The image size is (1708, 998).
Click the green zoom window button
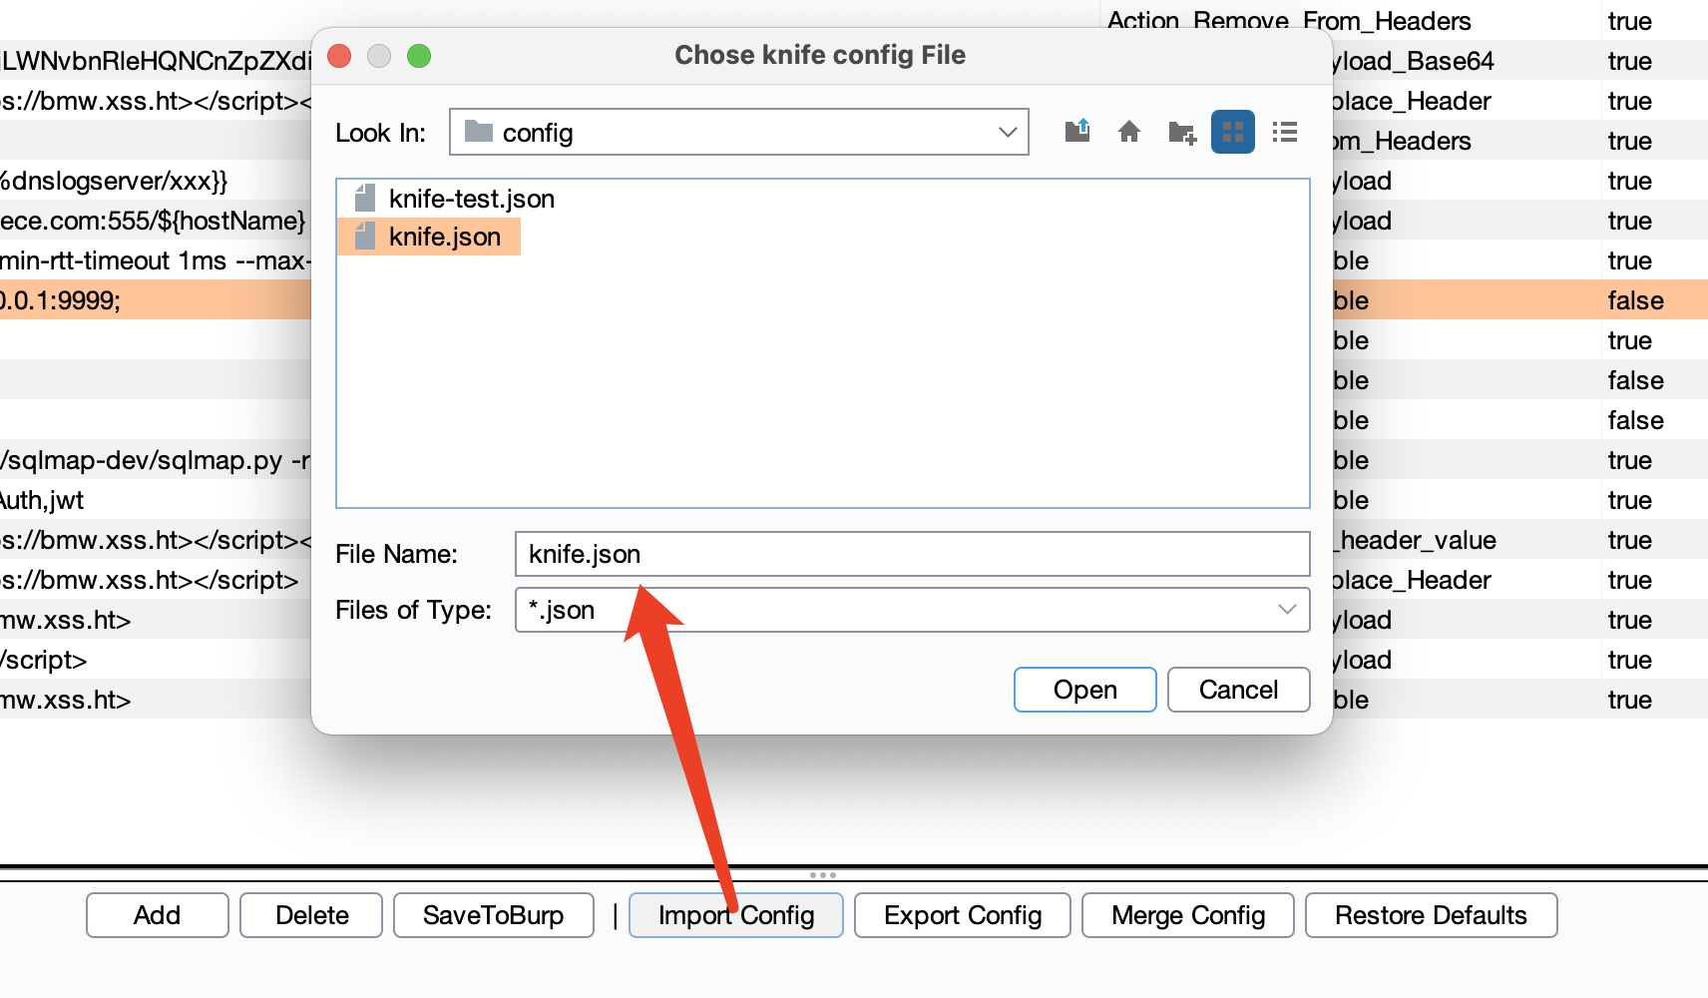click(x=419, y=56)
